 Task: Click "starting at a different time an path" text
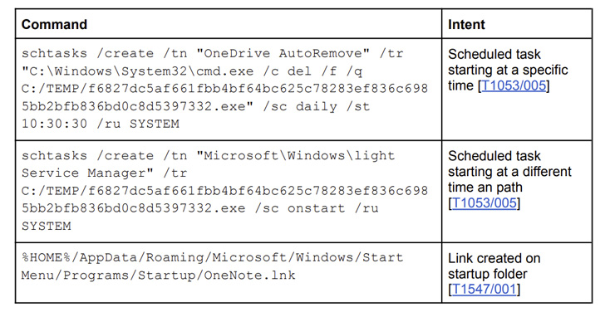[x=509, y=179]
